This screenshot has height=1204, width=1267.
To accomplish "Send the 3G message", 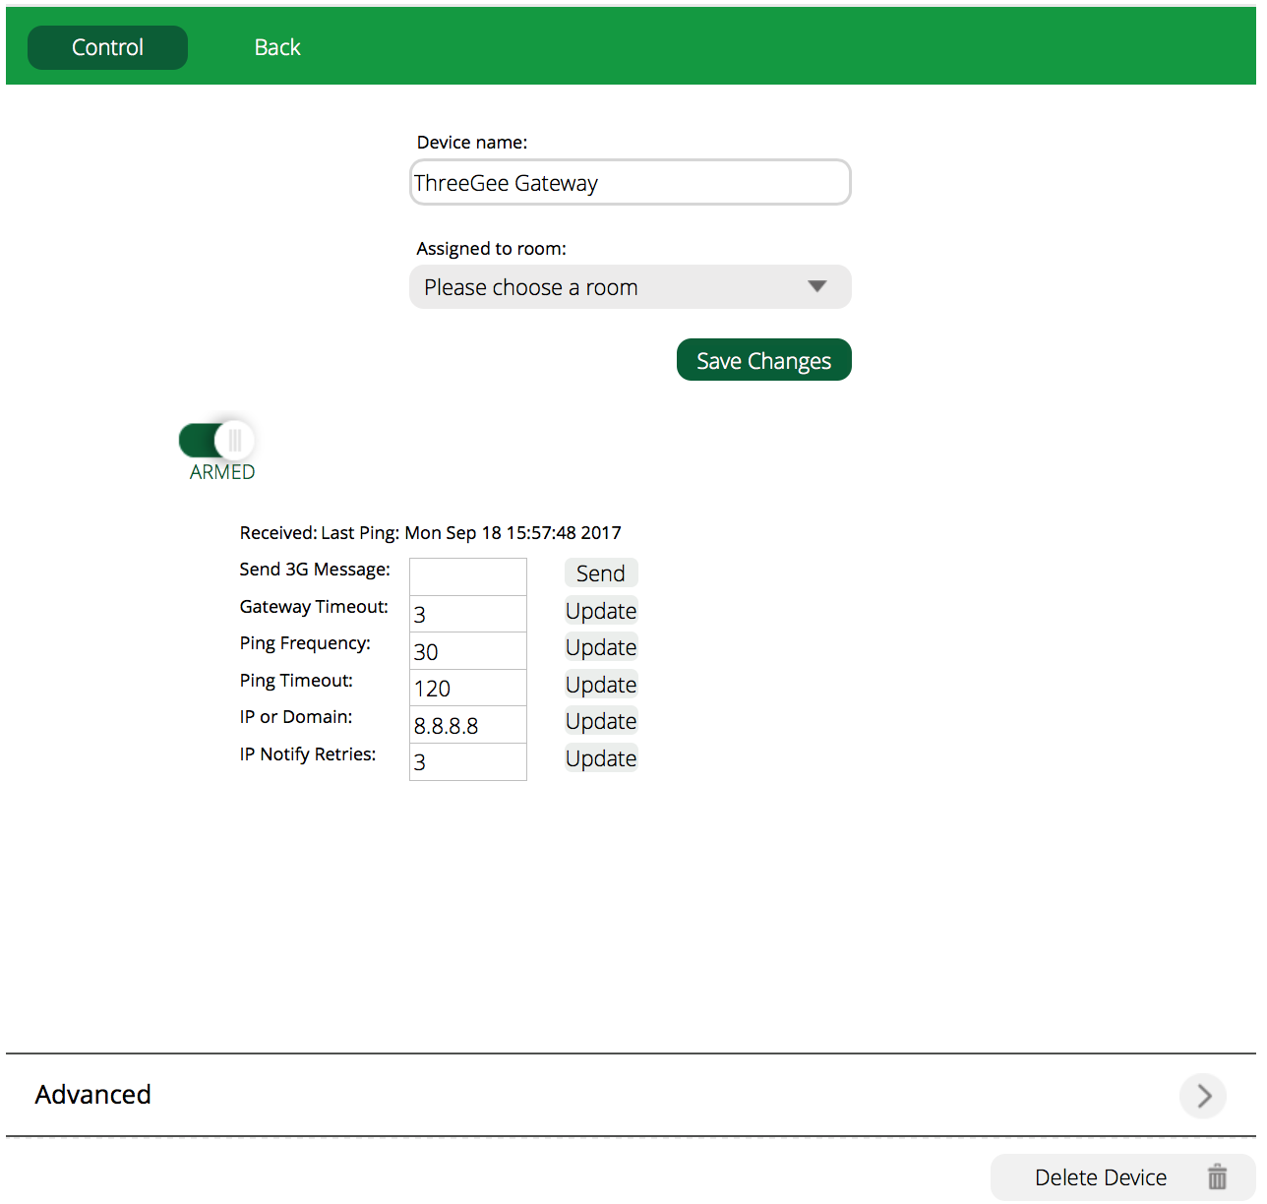I will (x=601, y=573).
